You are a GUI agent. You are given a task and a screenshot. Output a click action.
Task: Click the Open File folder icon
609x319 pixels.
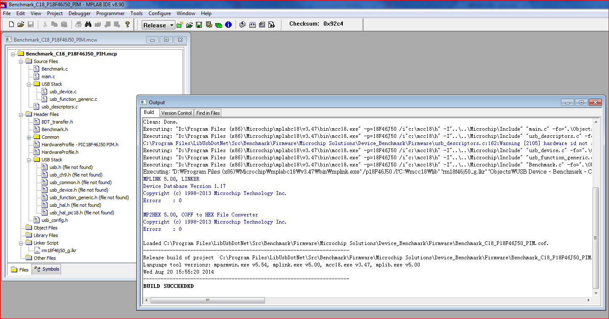tap(21, 24)
